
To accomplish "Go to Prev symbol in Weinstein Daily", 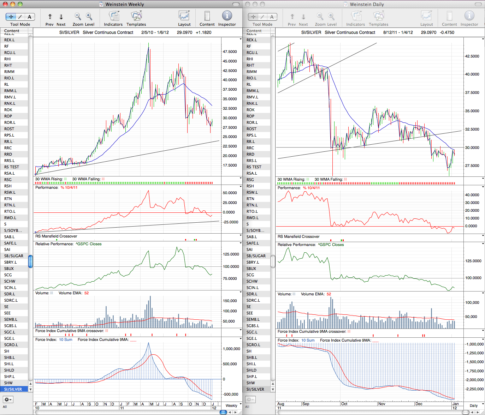I will tap(292, 19).
